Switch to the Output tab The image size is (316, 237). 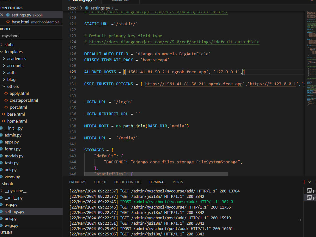(100, 182)
